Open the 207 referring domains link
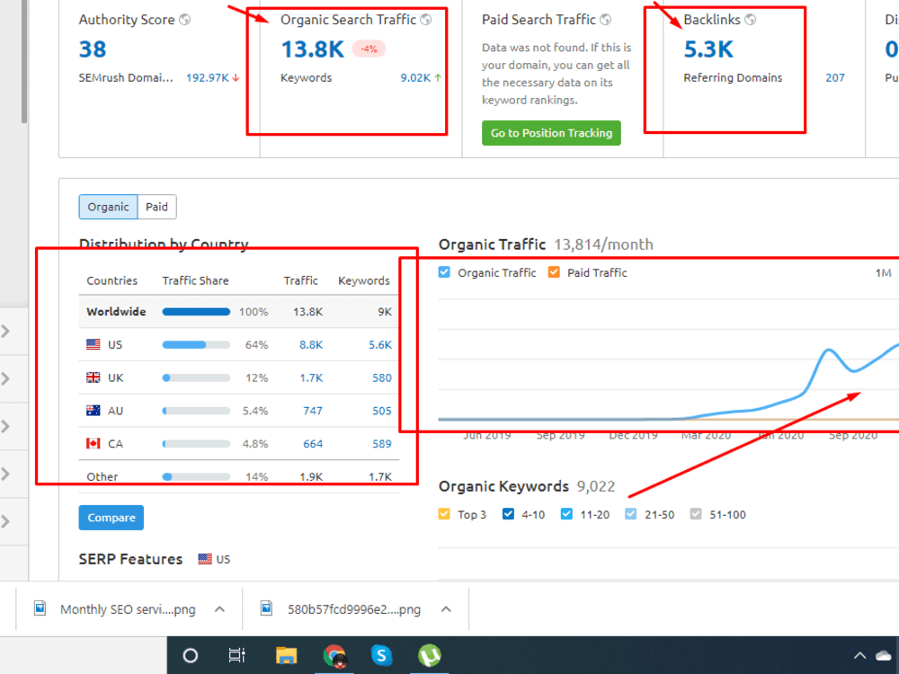The image size is (899, 674). [x=835, y=77]
